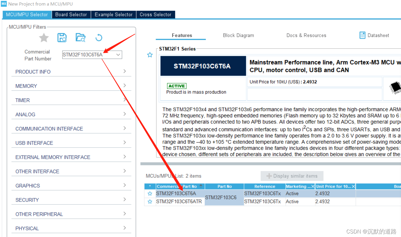Click the Marketing status column header
This screenshot has width=401, height=237.
(x=300, y=186)
